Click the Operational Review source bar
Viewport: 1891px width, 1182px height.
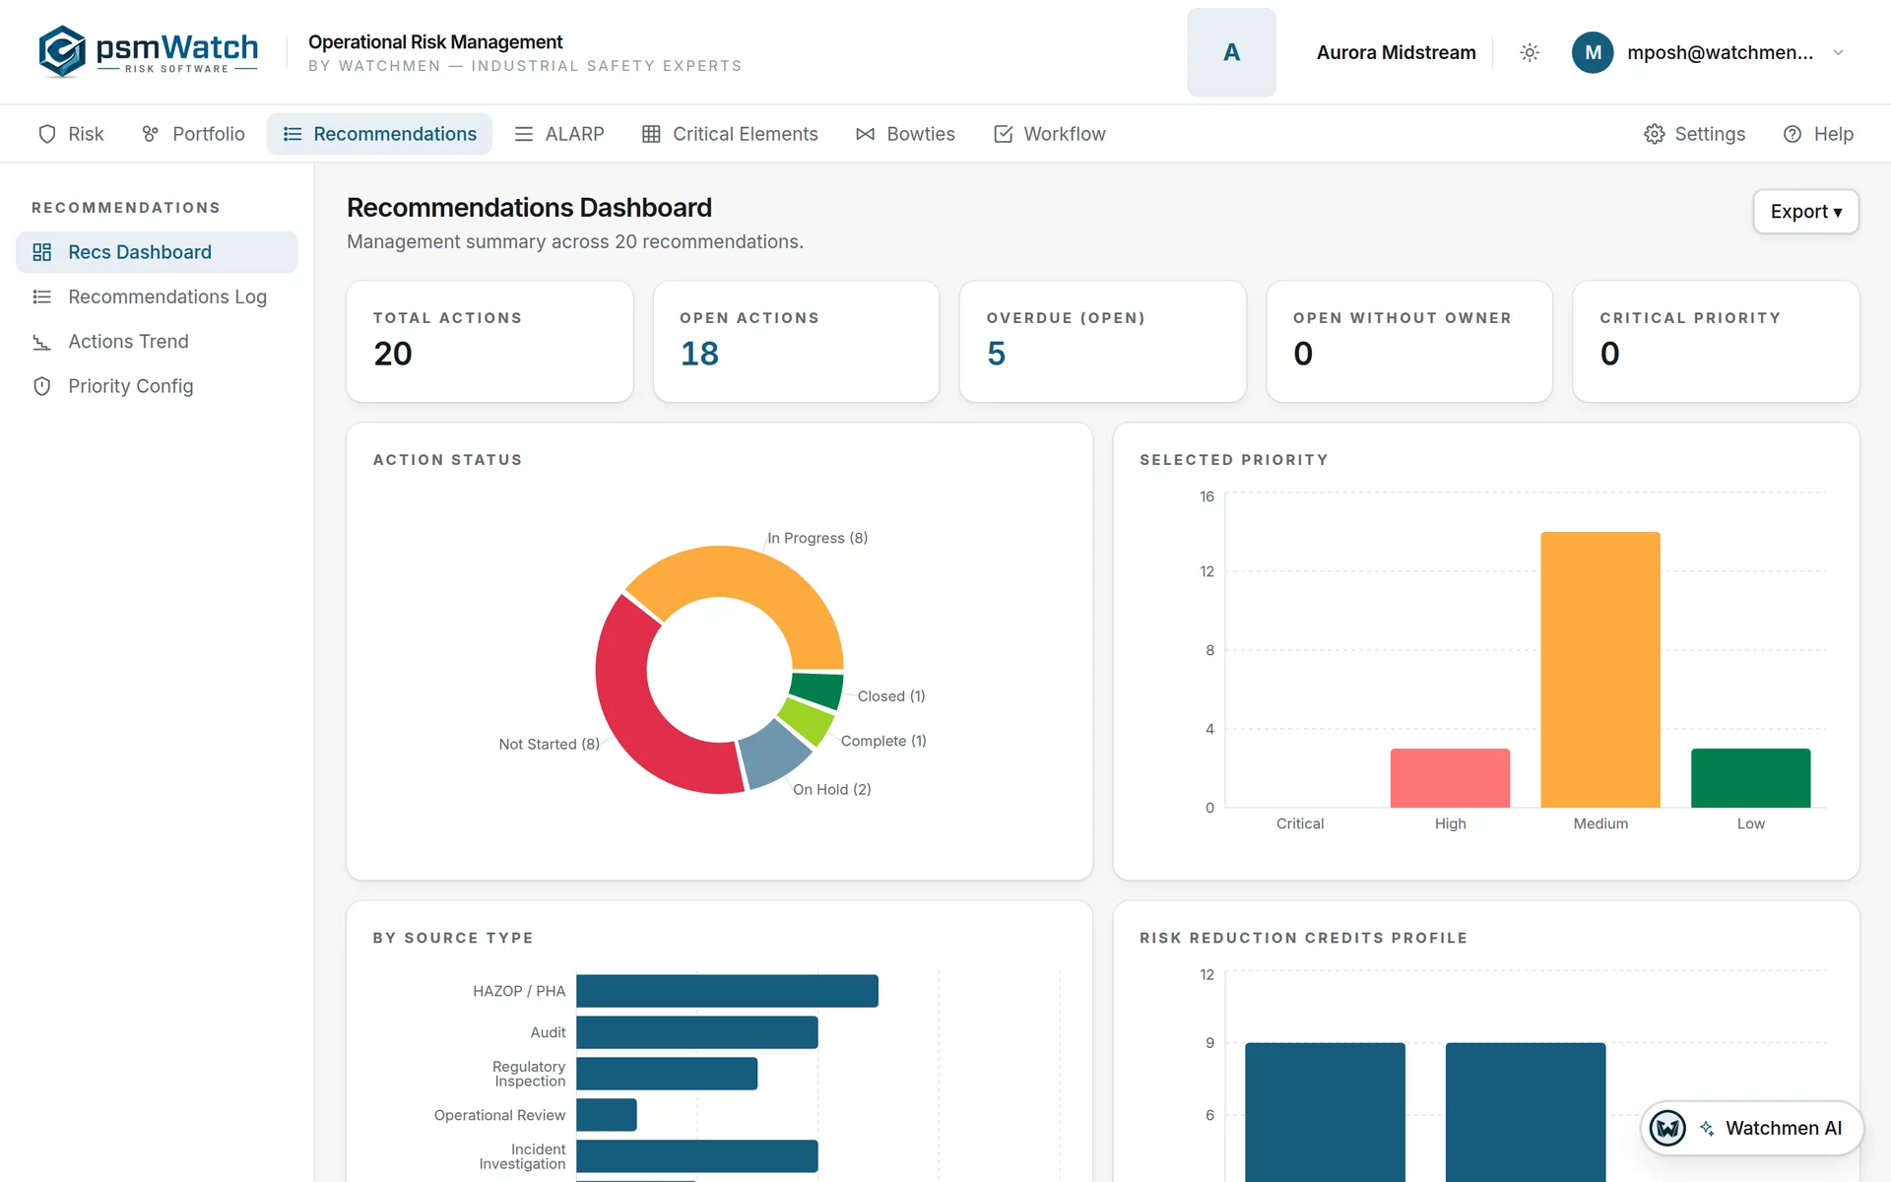[607, 1115]
